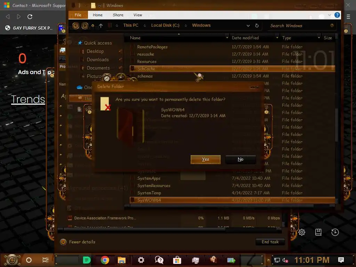Open Documents in navigation pane
Image resolution: width=356 pixels, height=267 pixels.
98,68
